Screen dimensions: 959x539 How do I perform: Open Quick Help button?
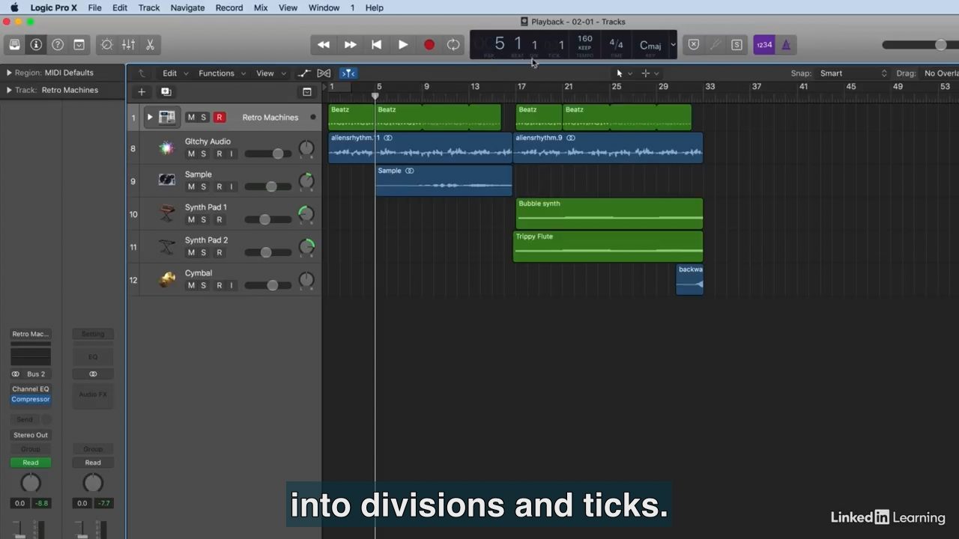click(x=58, y=45)
